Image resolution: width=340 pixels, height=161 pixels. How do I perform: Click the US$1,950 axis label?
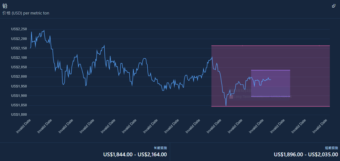[x=19, y=86]
